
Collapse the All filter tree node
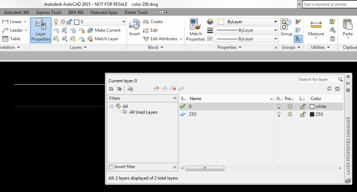pyautogui.click(x=111, y=106)
